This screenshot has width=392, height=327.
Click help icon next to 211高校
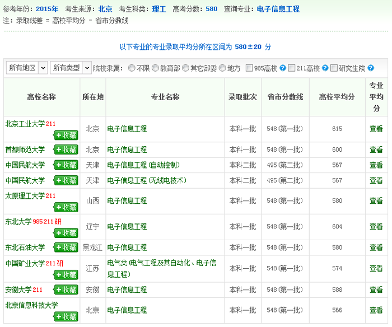(x=325, y=68)
